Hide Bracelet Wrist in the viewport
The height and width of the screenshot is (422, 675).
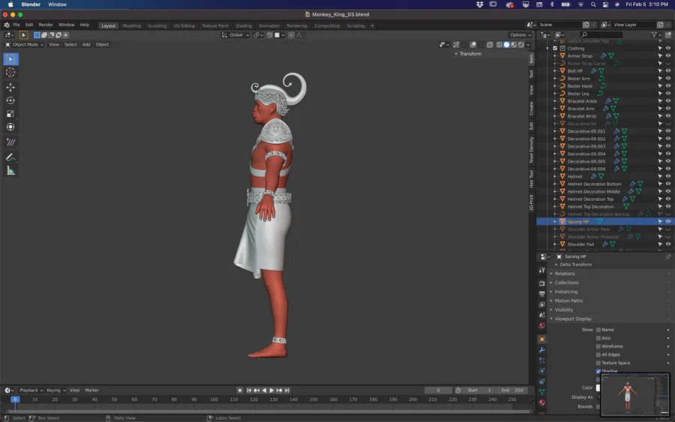[x=668, y=116]
